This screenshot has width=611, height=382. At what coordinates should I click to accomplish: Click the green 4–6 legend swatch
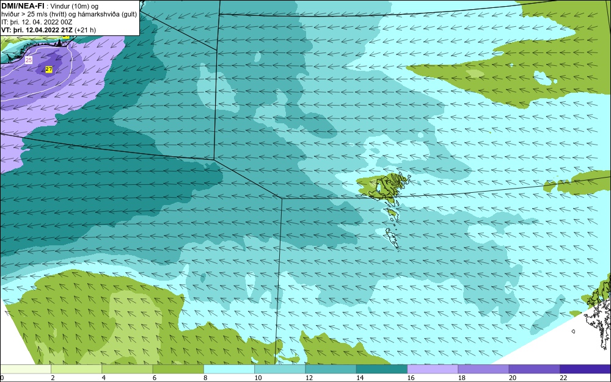tap(128, 369)
